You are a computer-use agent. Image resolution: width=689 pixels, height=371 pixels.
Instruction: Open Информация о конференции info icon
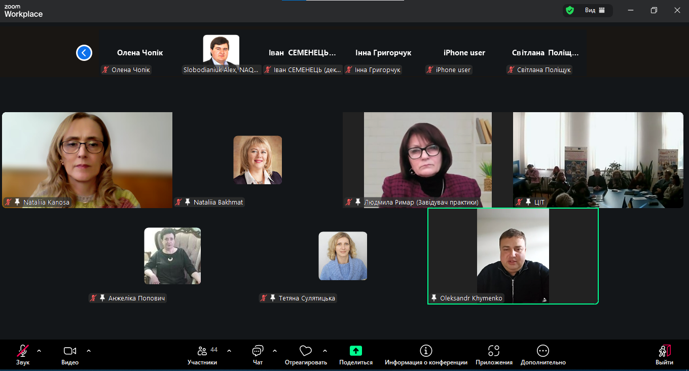426,351
